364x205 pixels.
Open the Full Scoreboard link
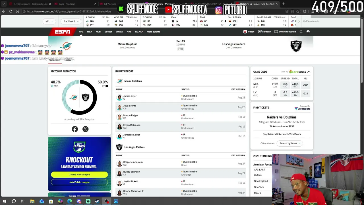click(311, 21)
